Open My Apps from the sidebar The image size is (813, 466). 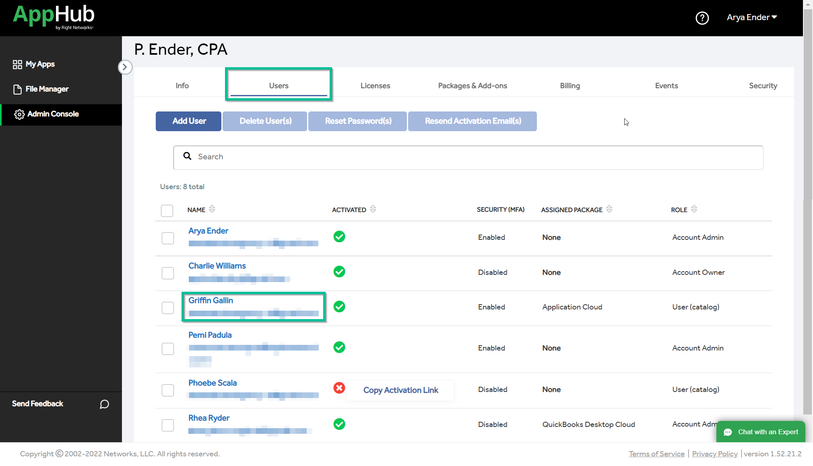(39, 64)
